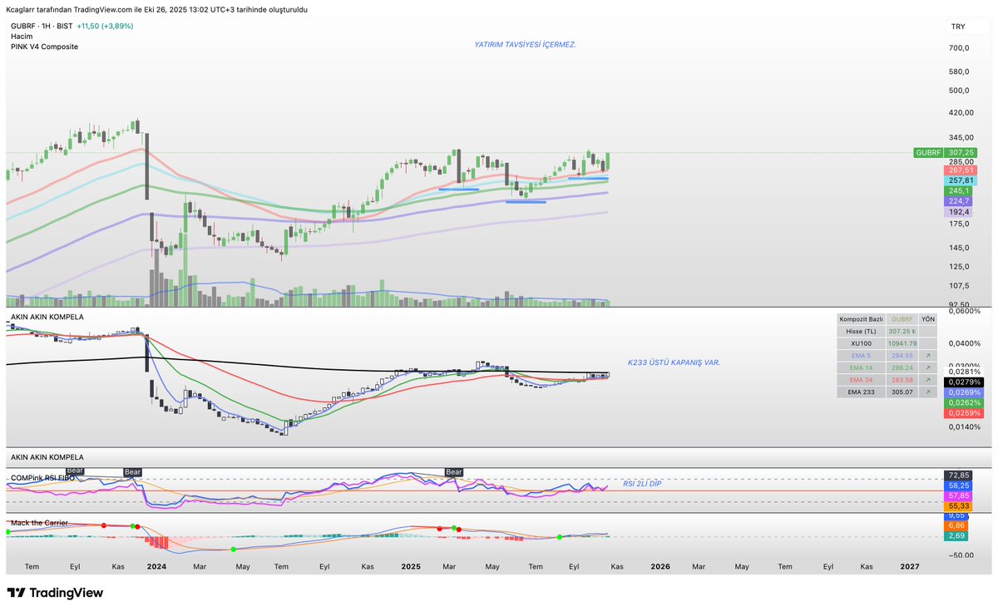This screenshot has width=998, height=611.
Task: Click the magenta 57,85 RSI value tag
Action: click(956, 495)
